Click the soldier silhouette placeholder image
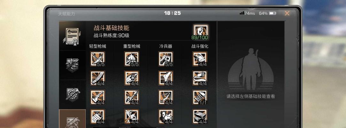This screenshot has height=128, width=346. click(x=251, y=69)
